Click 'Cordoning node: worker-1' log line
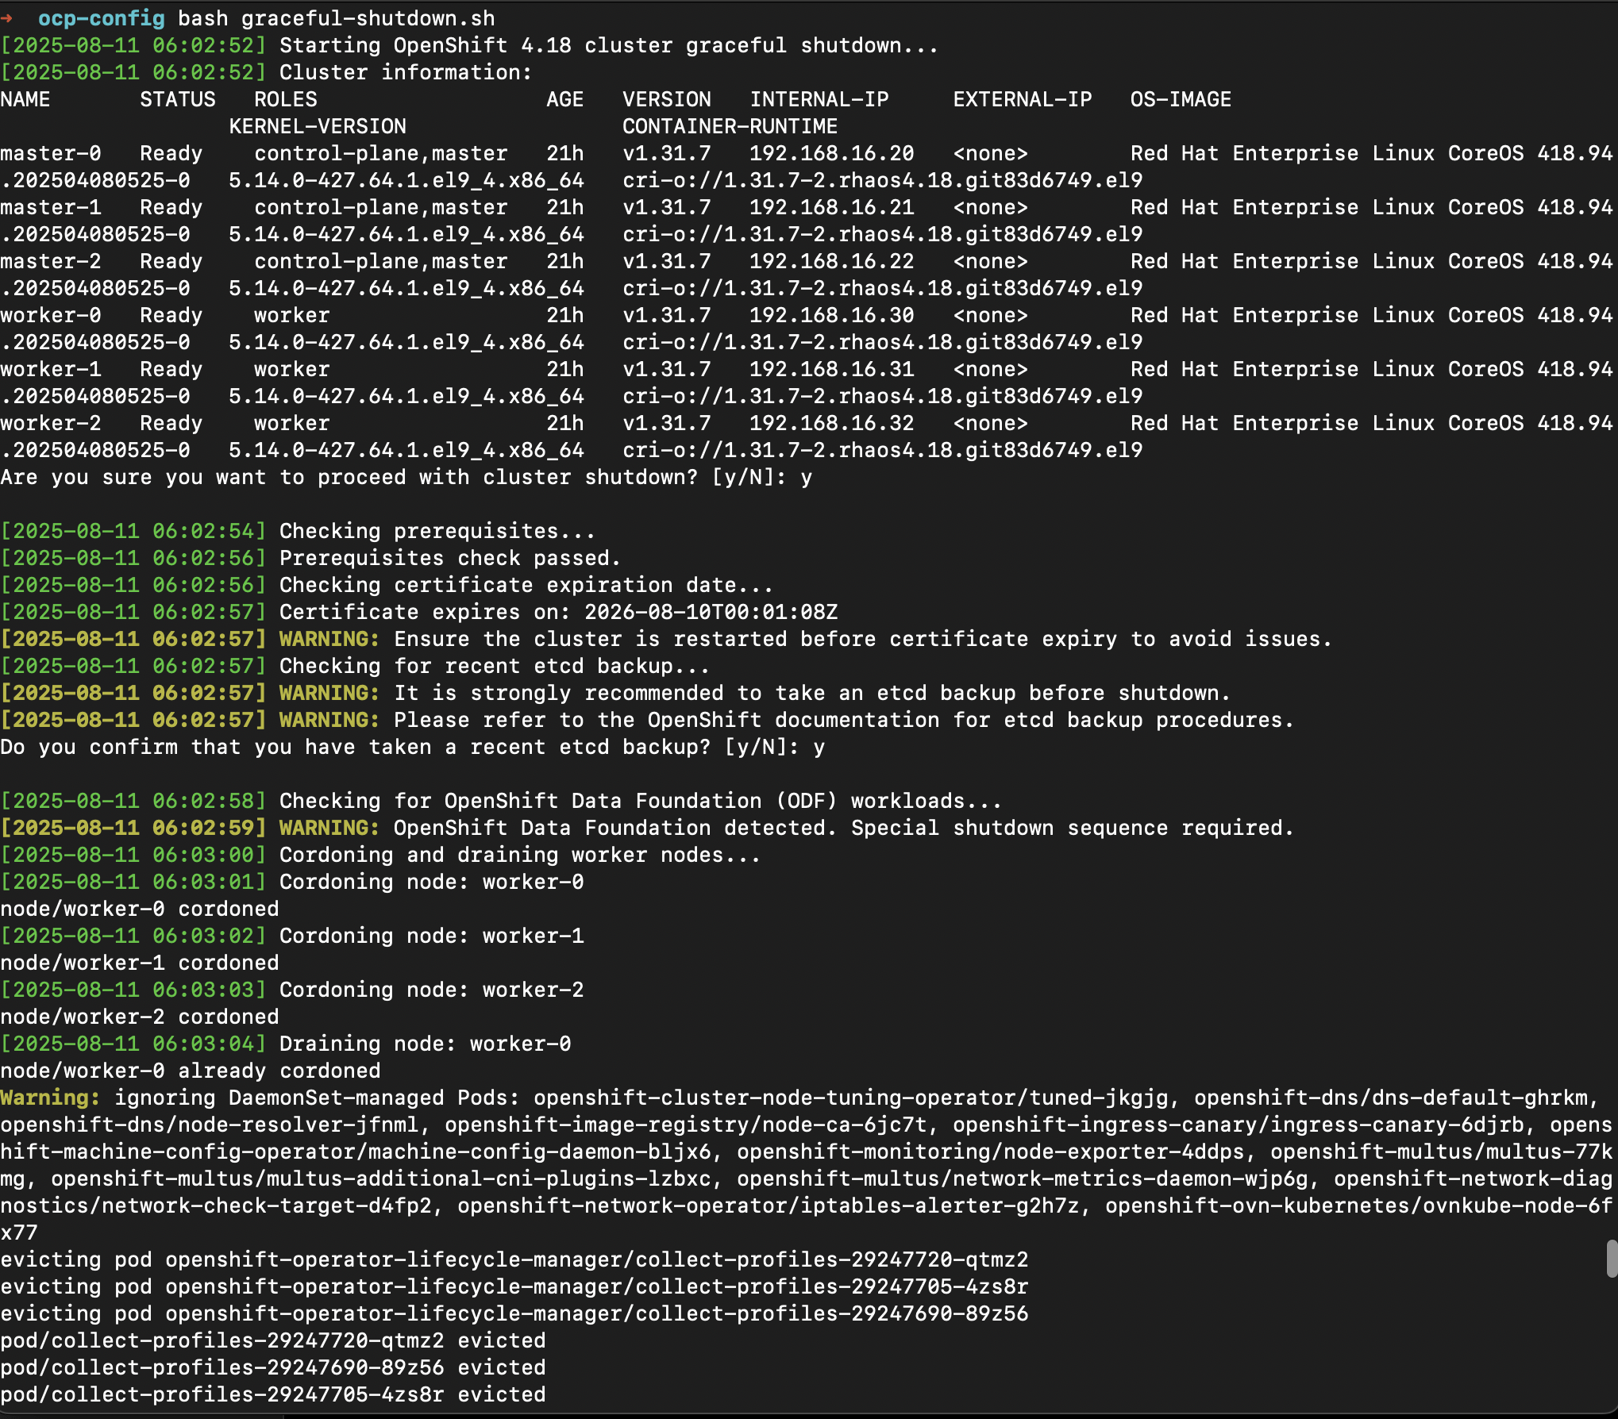This screenshot has width=1618, height=1419. (292, 936)
